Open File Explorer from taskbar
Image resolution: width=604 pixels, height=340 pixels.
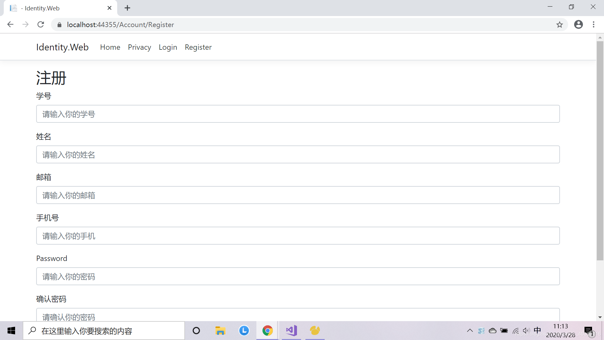pos(220,331)
